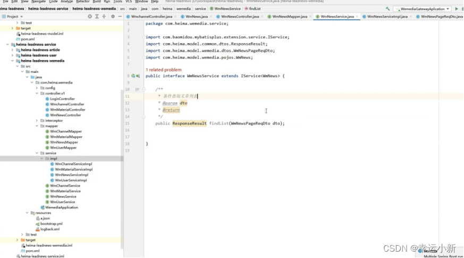Open LoginController class in tree
The width and height of the screenshot is (464, 258).
(62, 99)
